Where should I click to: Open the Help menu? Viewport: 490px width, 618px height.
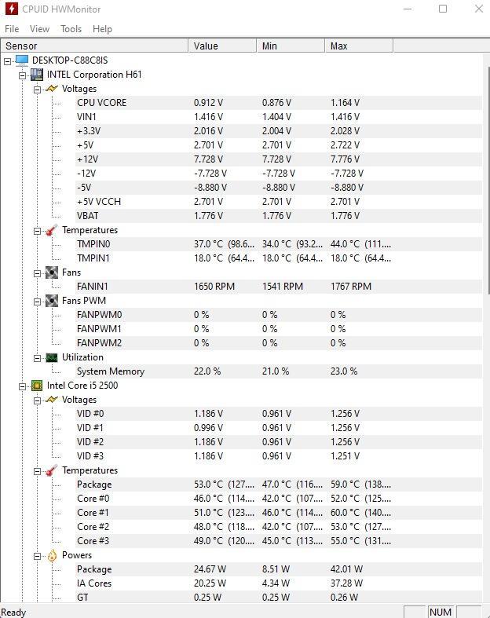click(x=103, y=29)
